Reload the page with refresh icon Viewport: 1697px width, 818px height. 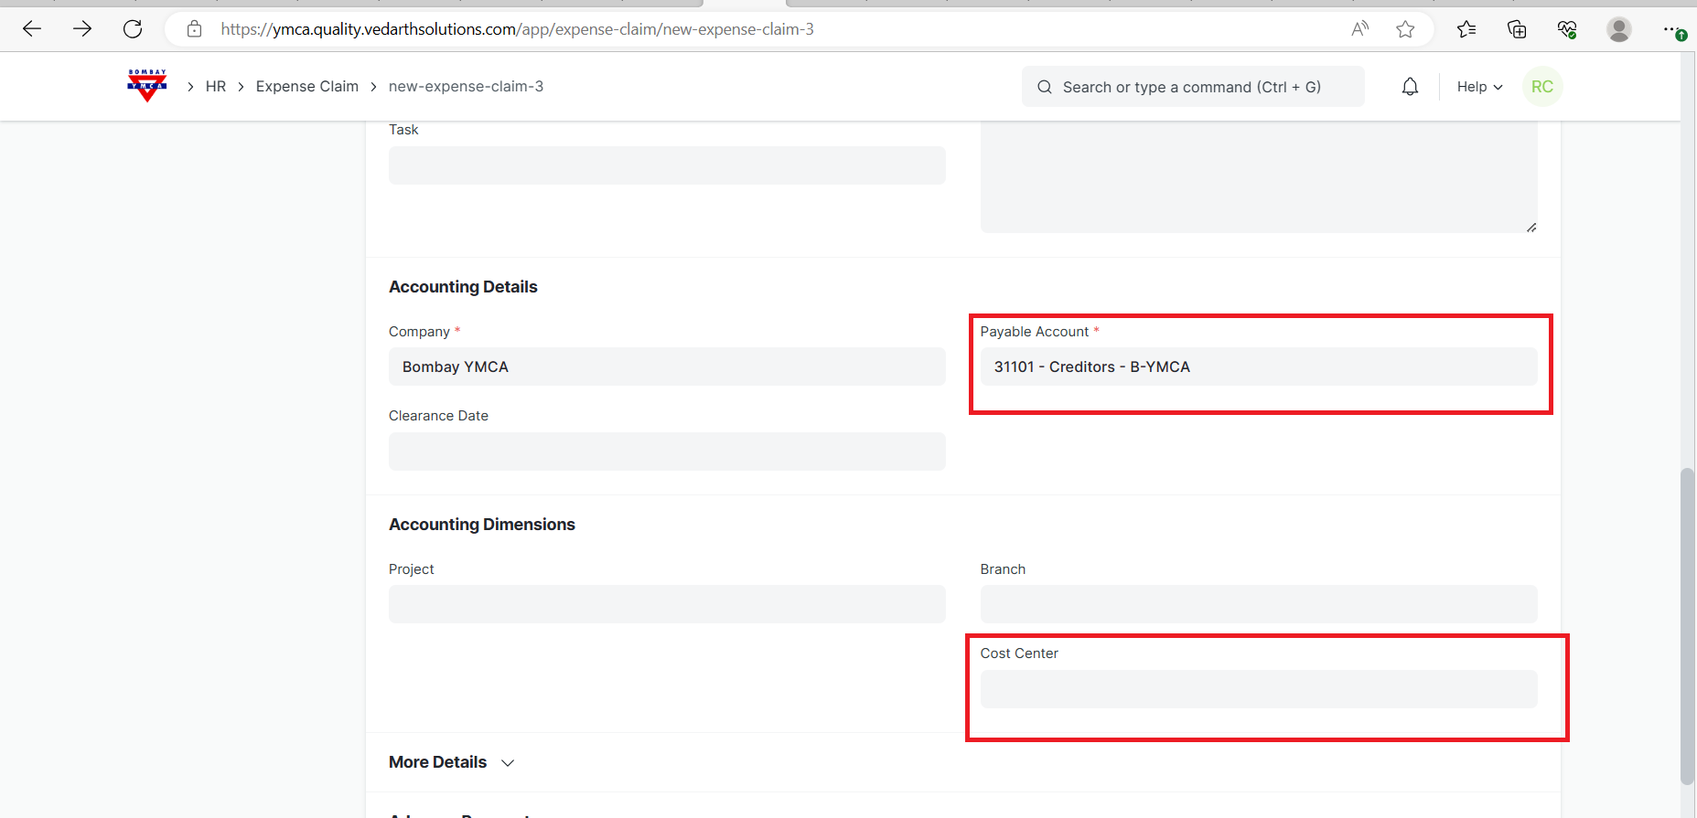(133, 29)
